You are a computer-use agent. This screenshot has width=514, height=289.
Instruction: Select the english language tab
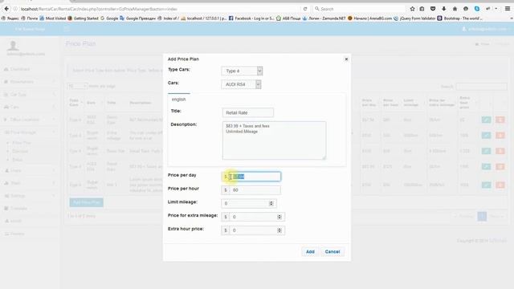coord(178,100)
